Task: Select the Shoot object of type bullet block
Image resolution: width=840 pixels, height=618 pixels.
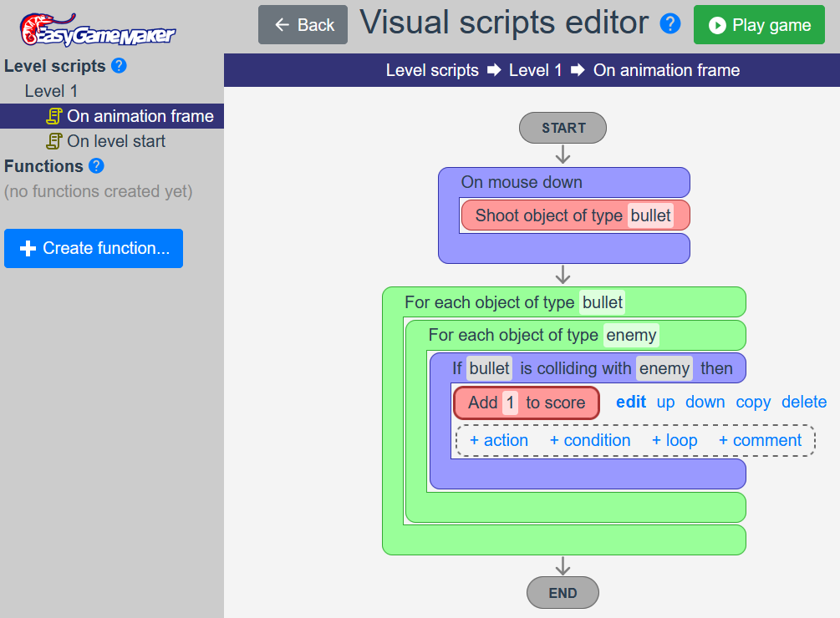Action: click(575, 215)
